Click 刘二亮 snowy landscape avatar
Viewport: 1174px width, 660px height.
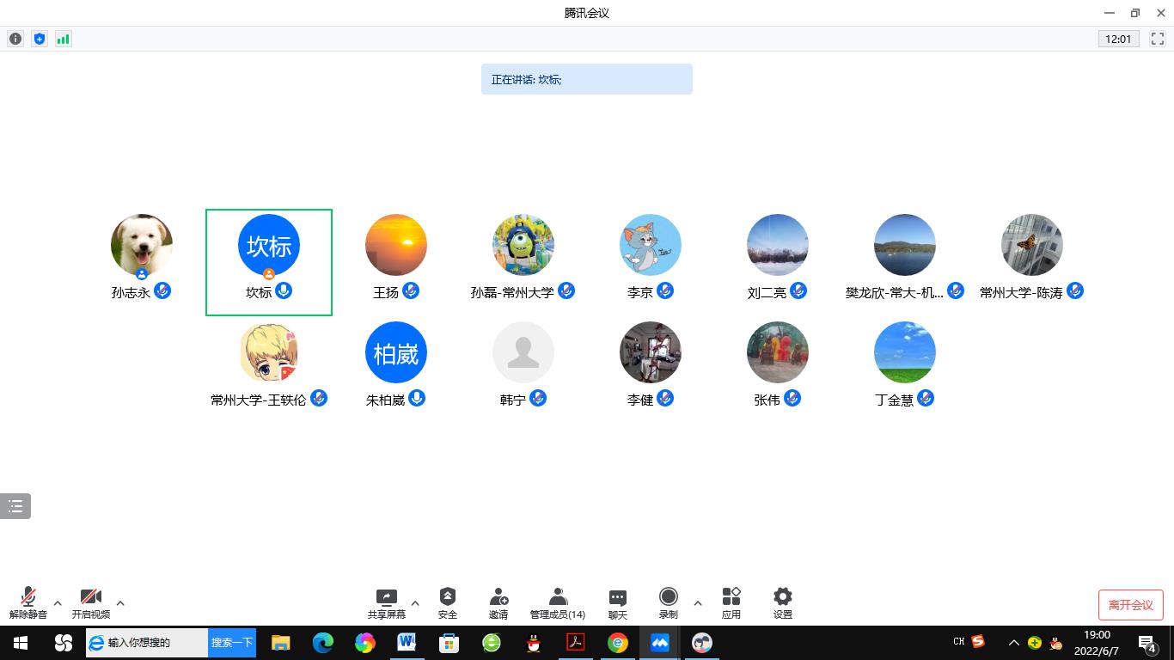(778, 245)
